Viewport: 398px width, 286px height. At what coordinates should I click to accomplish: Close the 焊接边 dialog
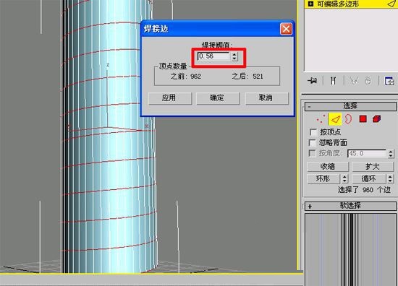coord(286,29)
